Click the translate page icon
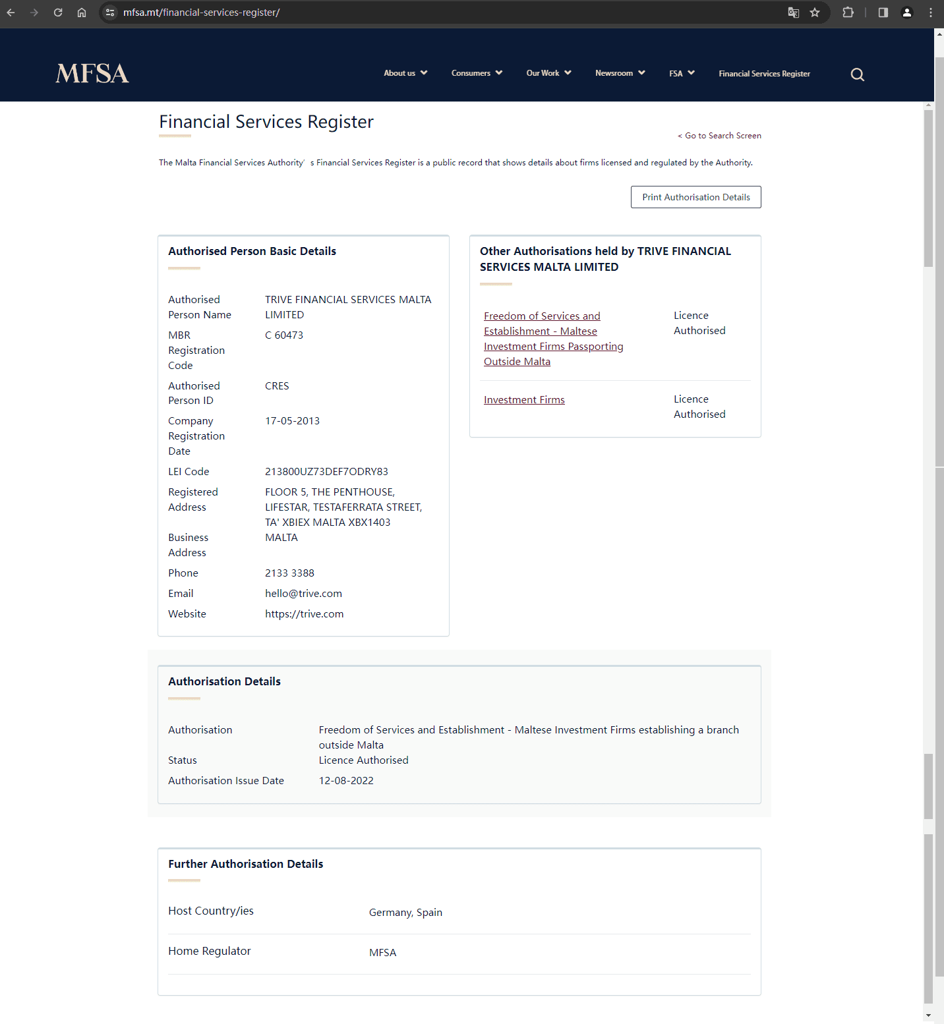This screenshot has height=1024, width=944. (794, 13)
